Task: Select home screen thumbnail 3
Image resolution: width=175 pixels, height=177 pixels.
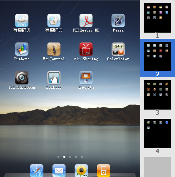Action: click(157, 95)
